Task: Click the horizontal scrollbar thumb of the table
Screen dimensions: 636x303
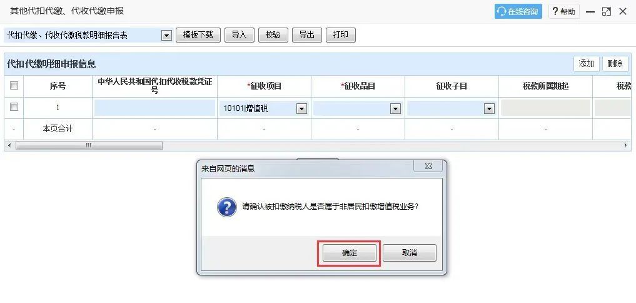Action: click(x=89, y=145)
